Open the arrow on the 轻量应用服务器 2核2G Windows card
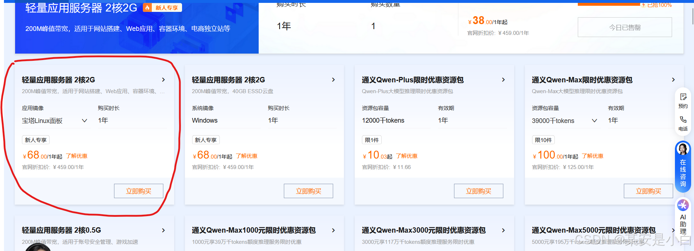The image size is (694, 251). [x=334, y=80]
